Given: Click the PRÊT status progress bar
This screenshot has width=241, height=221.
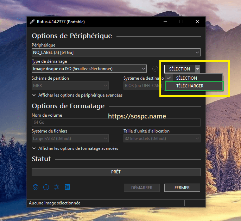Looking at the screenshot, I should [x=116, y=172].
